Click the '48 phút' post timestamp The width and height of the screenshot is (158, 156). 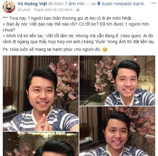24,10
